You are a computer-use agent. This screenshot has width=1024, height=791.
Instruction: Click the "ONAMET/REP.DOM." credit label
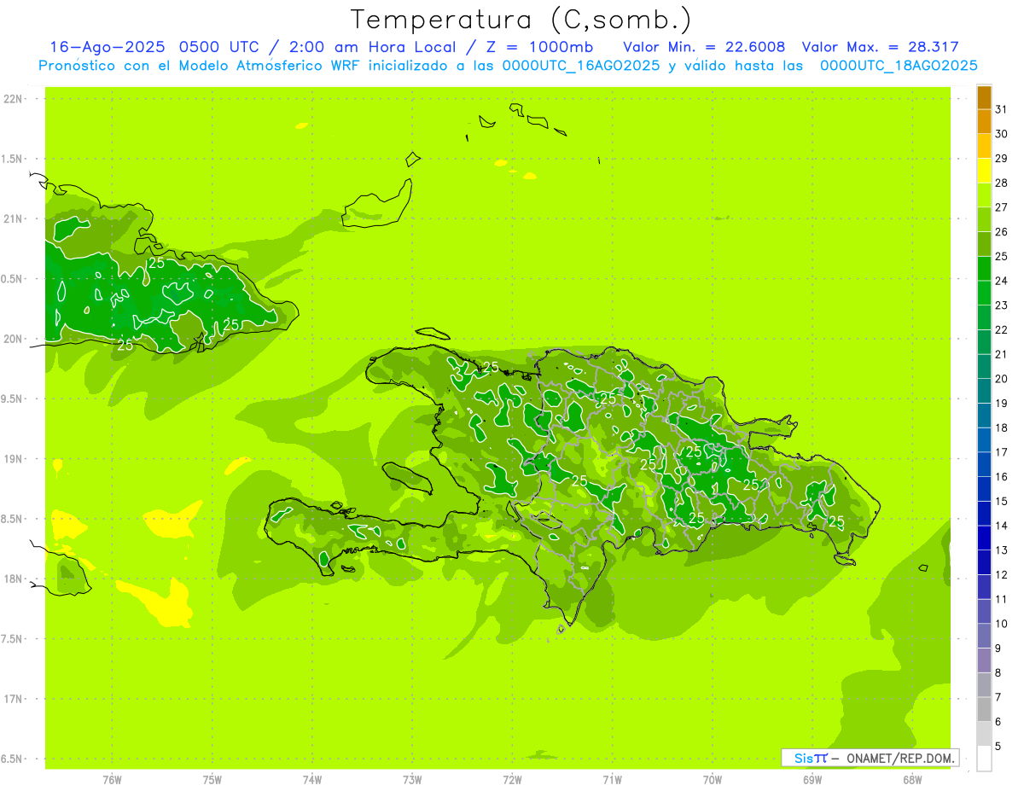901,758
